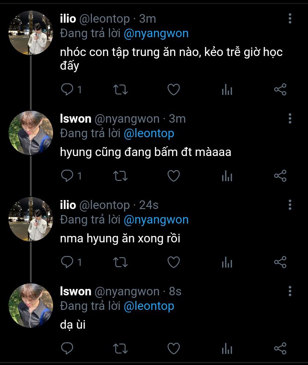Image resolution: width=308 pixels, height=365 pixels.
Task: Like ilio's "nhóc con tập trung" tweet
Action: 173,89
